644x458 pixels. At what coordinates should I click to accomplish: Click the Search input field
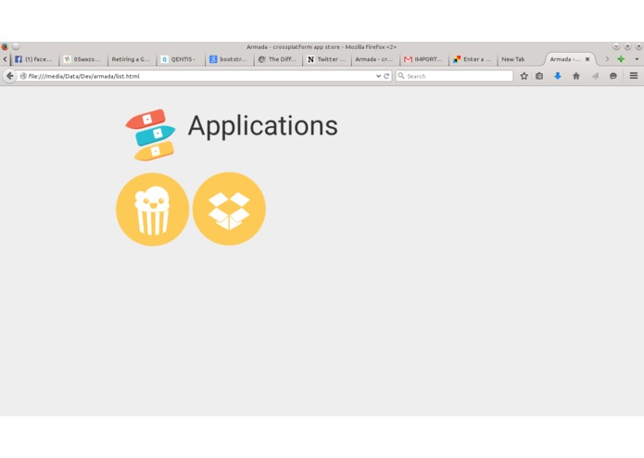(x=454, y=76)
